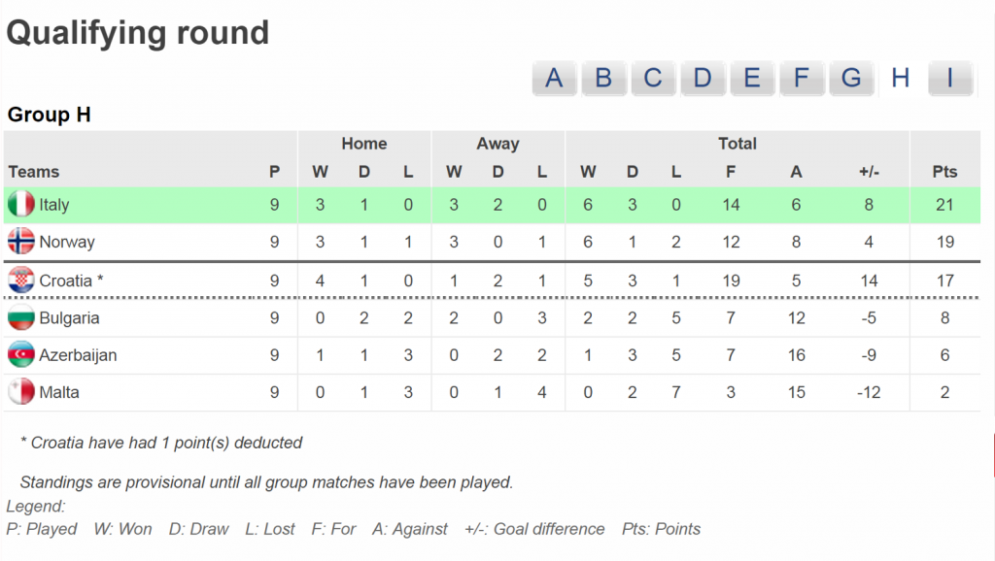Switch to Group G tab
Screen dimensions: 995x561
click(851, 79)
